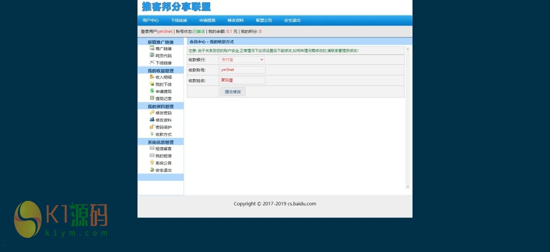Click the 收款账号 input field
This screenshot has height=252, width=550.
click(242, 70)
